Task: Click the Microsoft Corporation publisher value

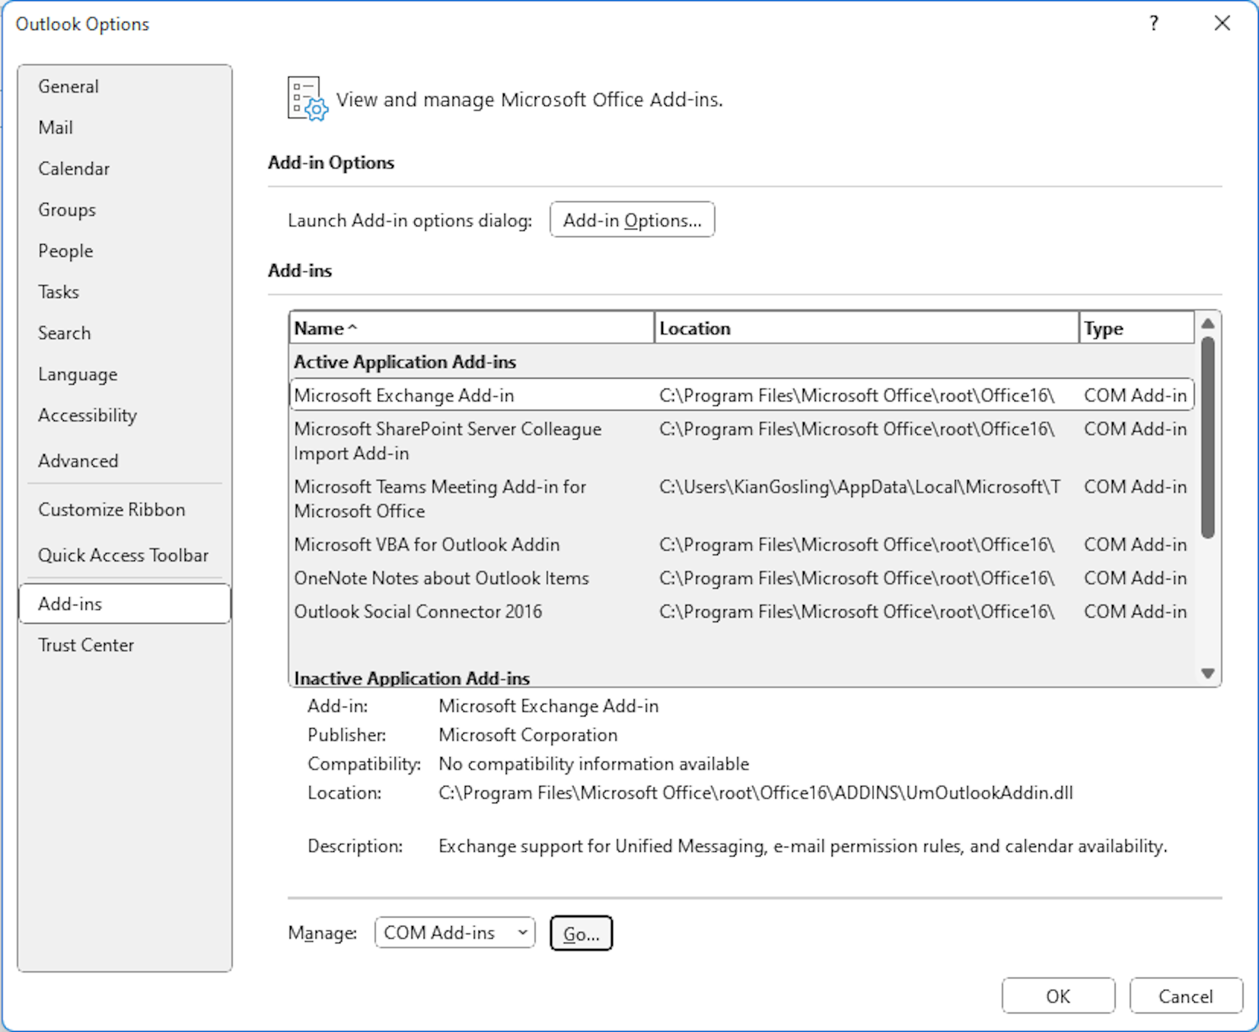Action: [528, 734]
